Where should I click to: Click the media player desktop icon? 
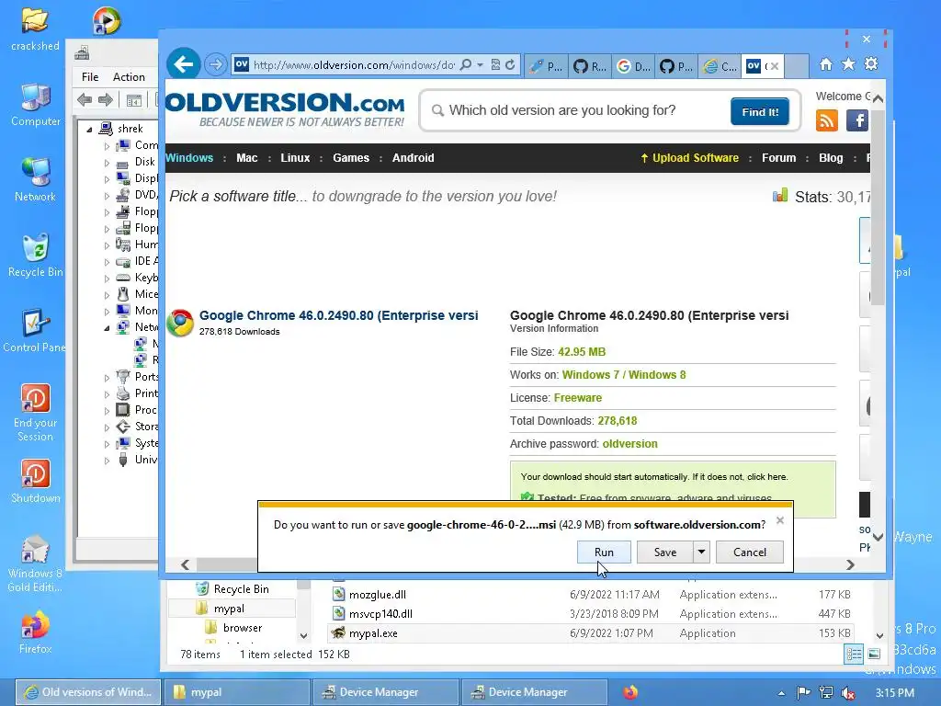pyautogui.click(x=107, y=20)
